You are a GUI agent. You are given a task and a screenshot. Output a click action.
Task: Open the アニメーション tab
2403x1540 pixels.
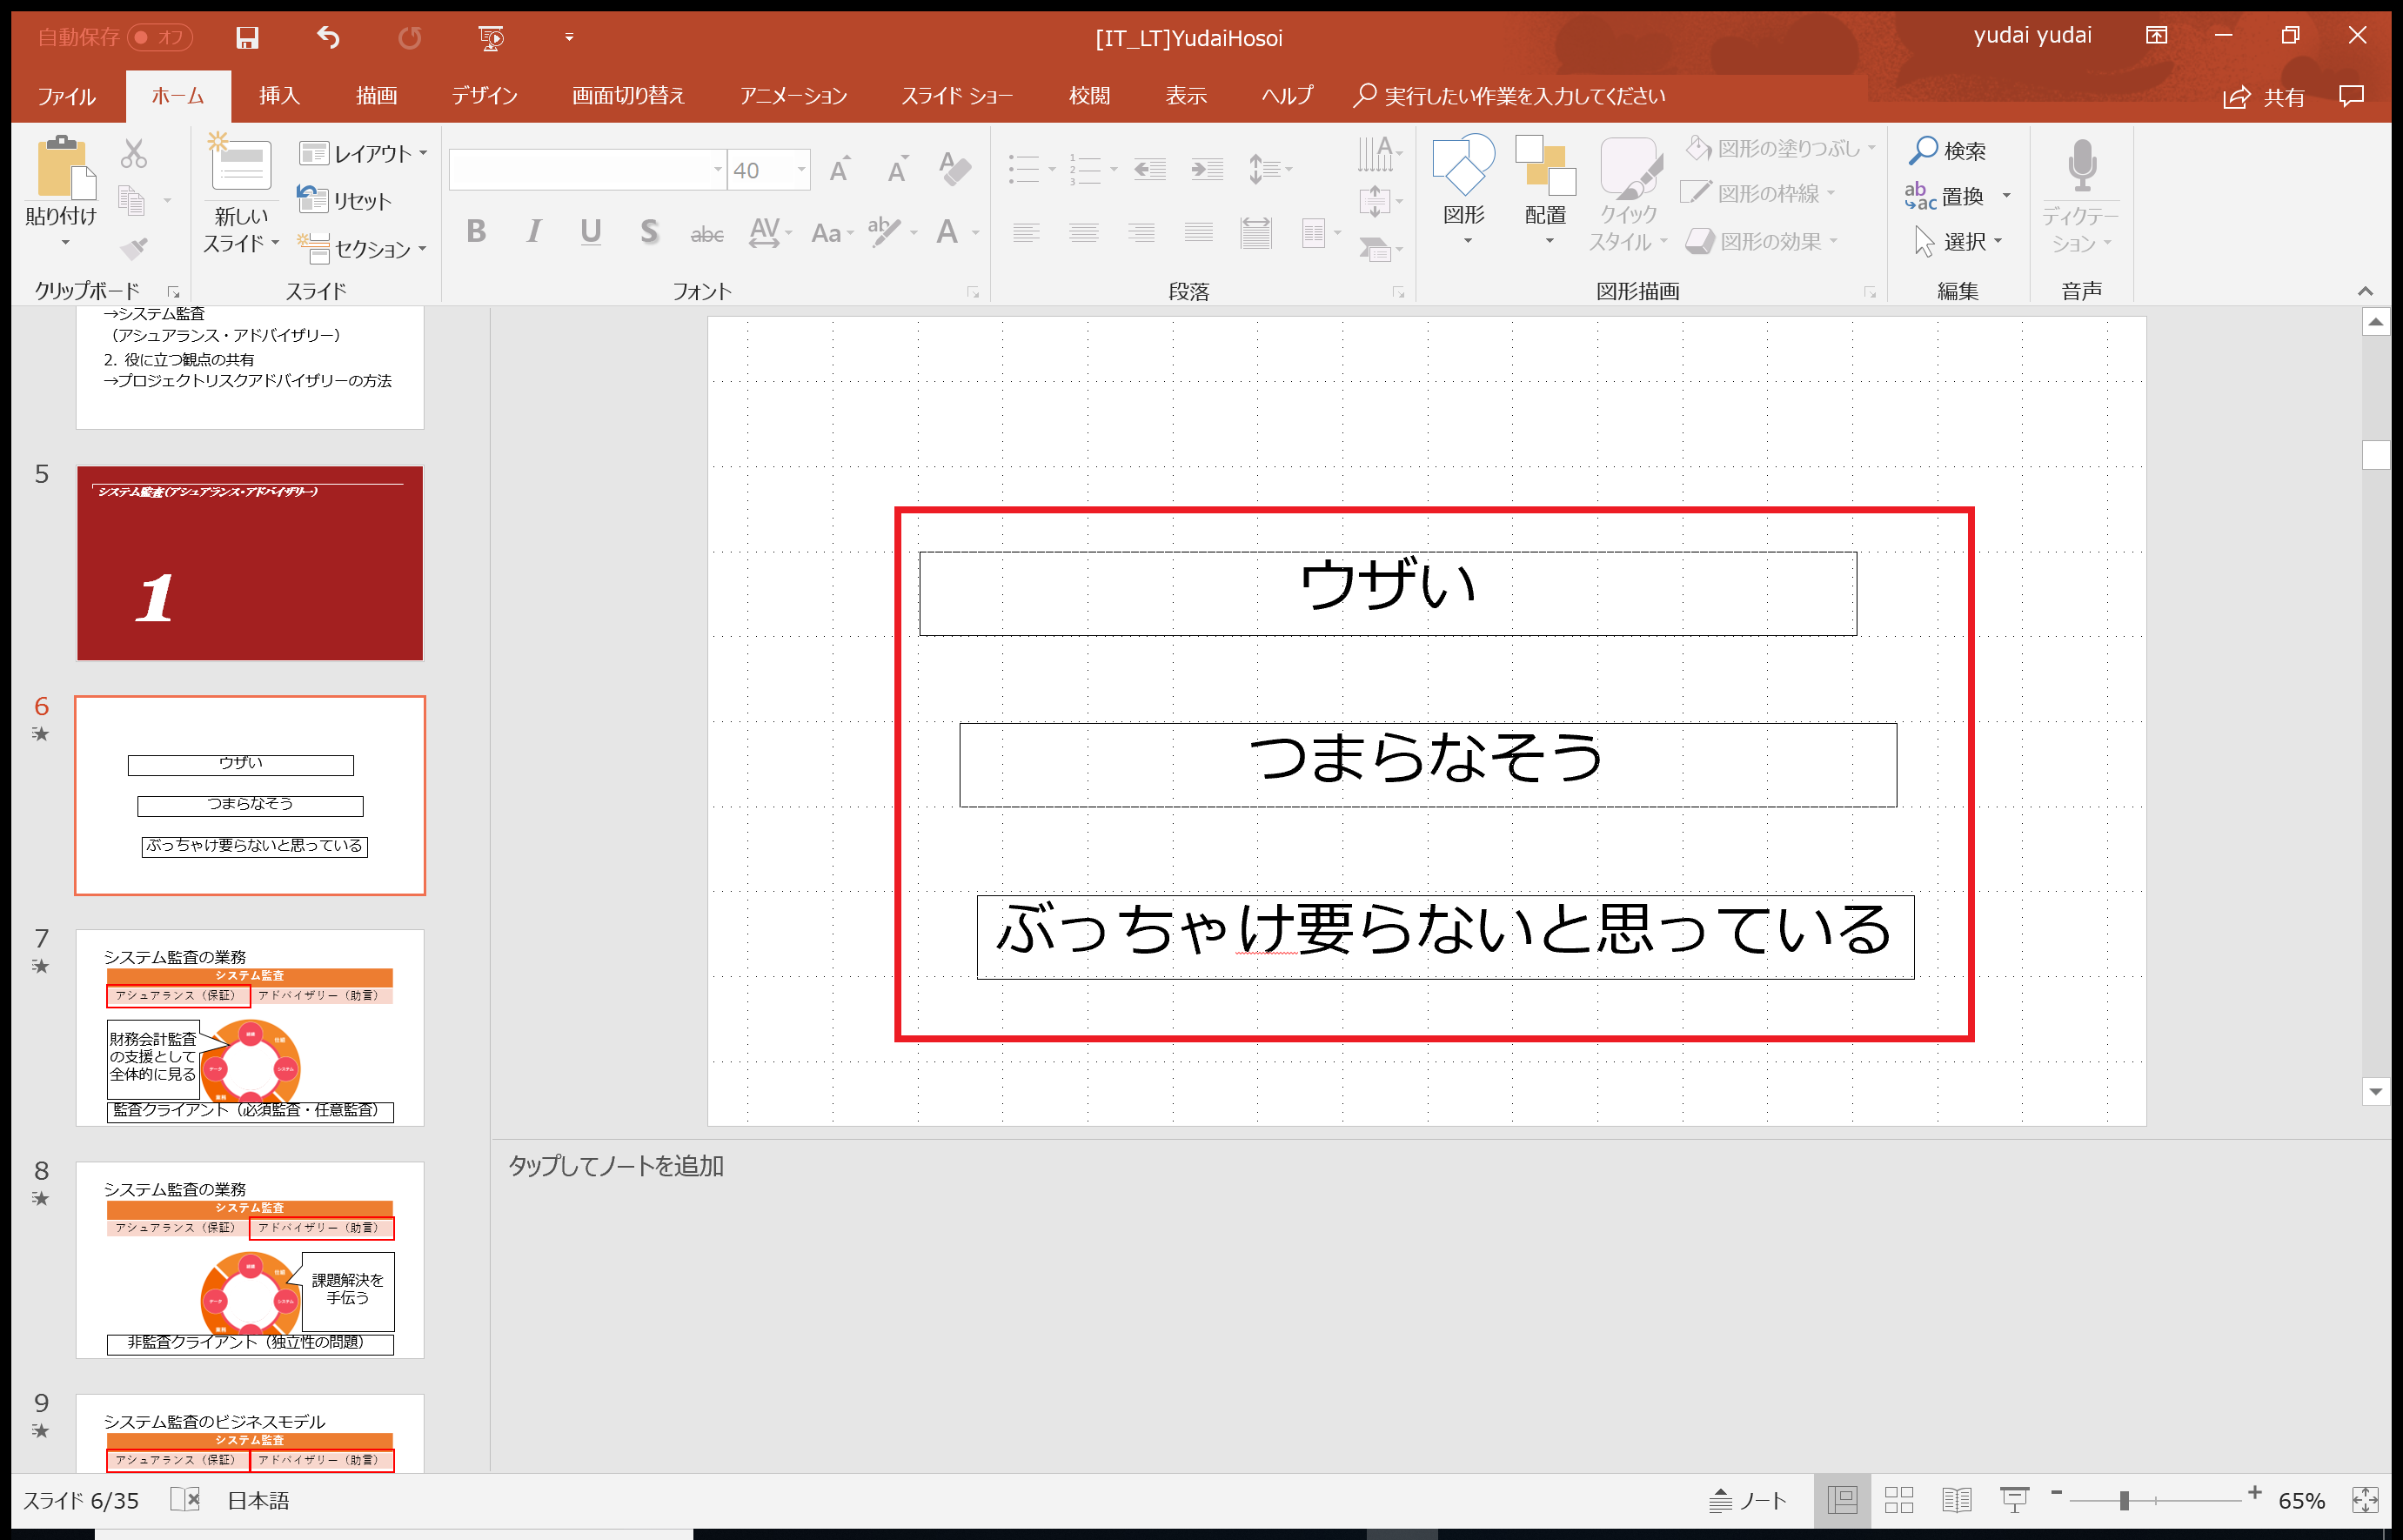tap(793, 96)
